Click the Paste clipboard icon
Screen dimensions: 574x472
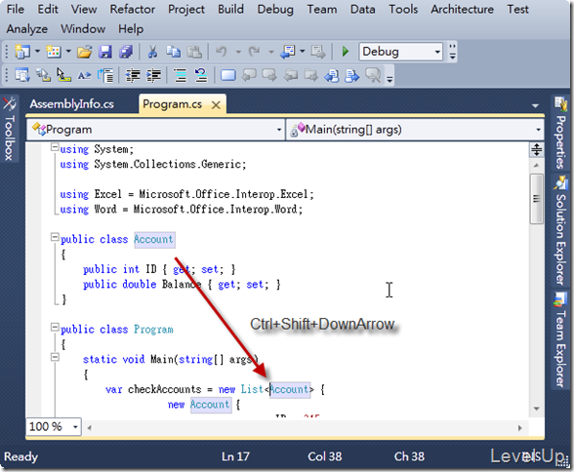pyautogui.click(x=194, y=52)
